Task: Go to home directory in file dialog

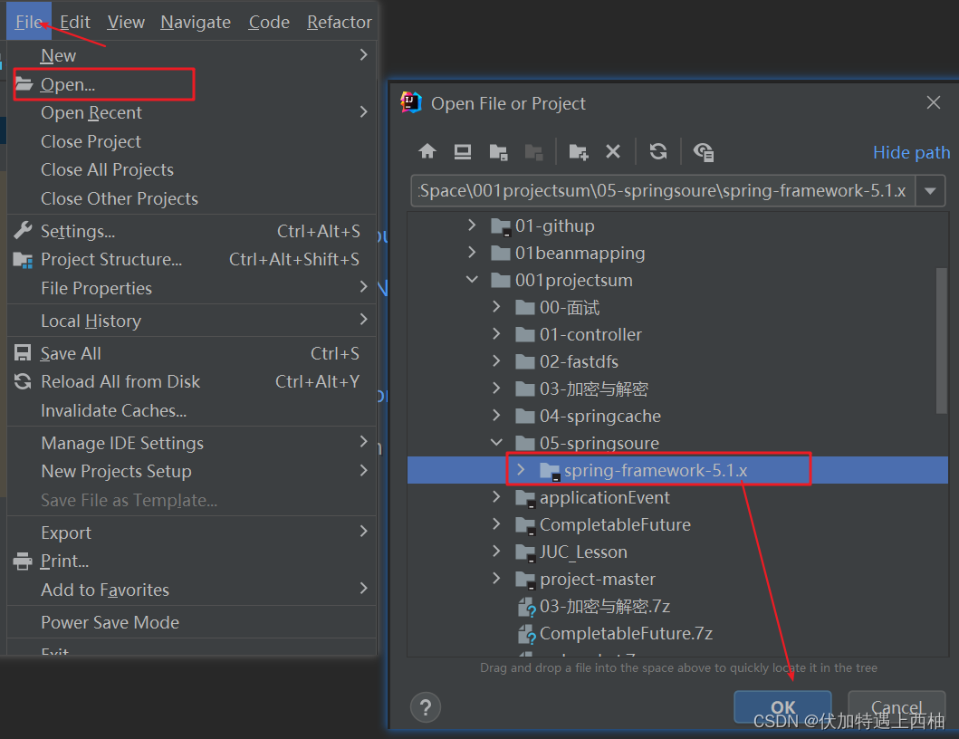Action: pyautogui.click(x=427, y=151)
